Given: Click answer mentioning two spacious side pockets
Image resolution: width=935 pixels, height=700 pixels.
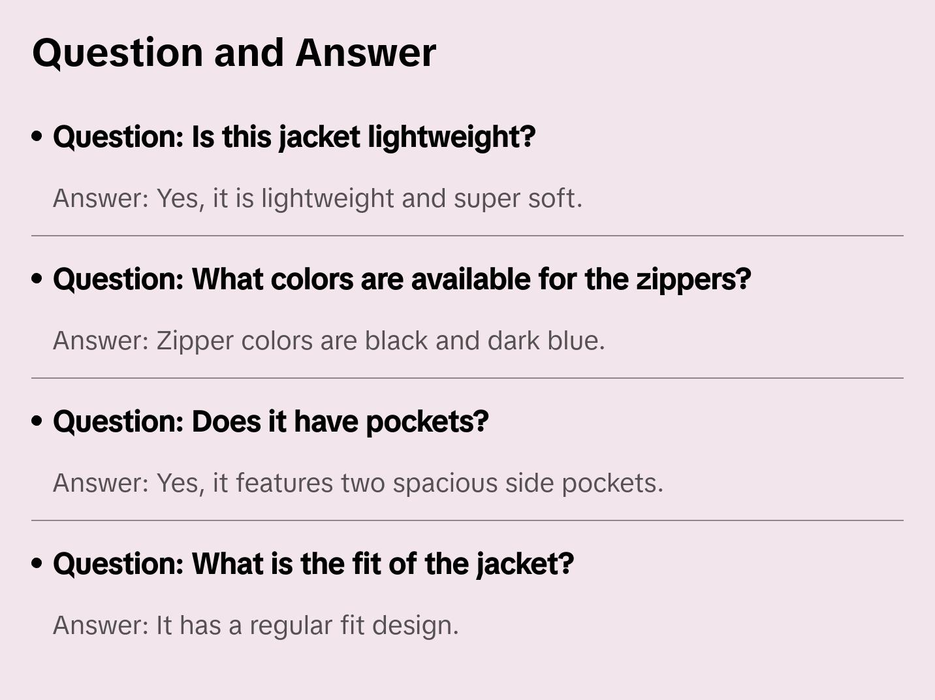Looking at the screenshot, I should point(358,483).
